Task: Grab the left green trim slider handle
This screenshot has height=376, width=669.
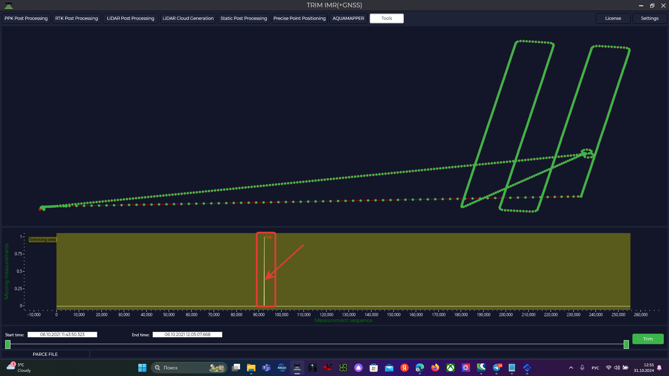Action: point(8,345)
